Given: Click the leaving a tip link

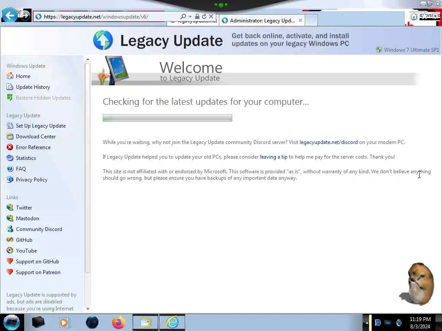Looking at the screenshot, I should tap(273, 157).
